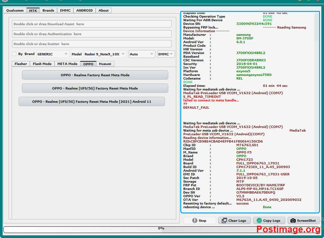Select the Huawei sub-tab

coord(105,64)
